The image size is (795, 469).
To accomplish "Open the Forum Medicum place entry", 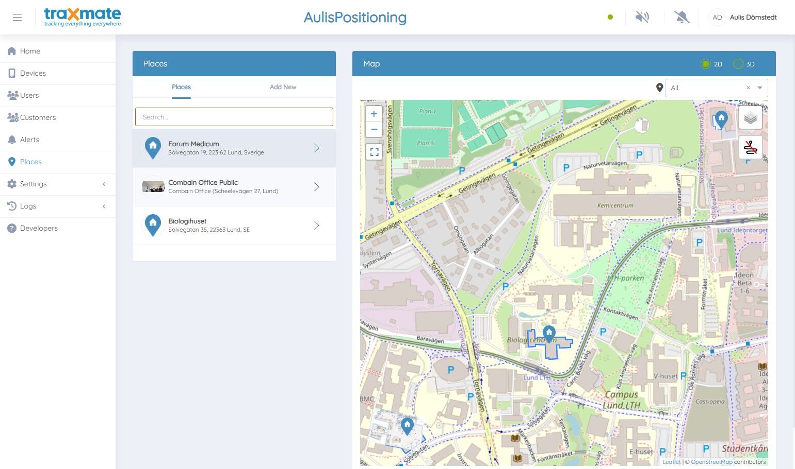I will tap(234, 148).
